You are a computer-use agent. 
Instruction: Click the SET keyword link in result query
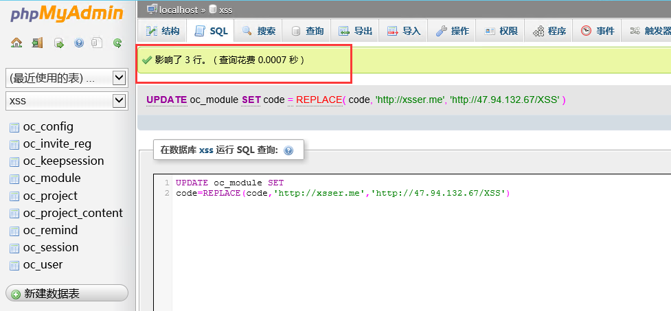click(x=251, y=100)
